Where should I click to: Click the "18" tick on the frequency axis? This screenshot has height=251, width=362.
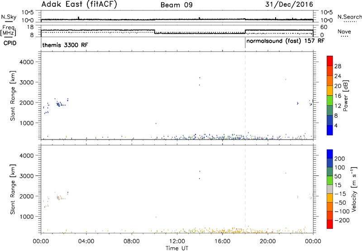click(31, 27)
